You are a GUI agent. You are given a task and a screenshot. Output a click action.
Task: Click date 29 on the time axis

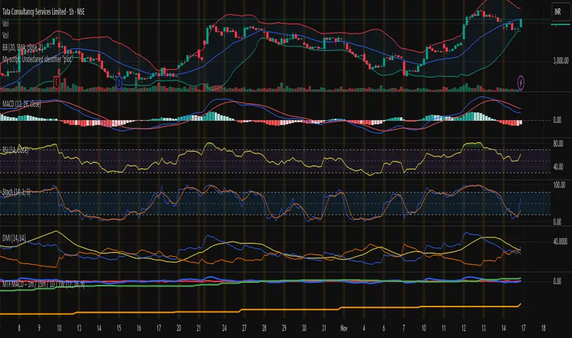[x=284, y=328]
